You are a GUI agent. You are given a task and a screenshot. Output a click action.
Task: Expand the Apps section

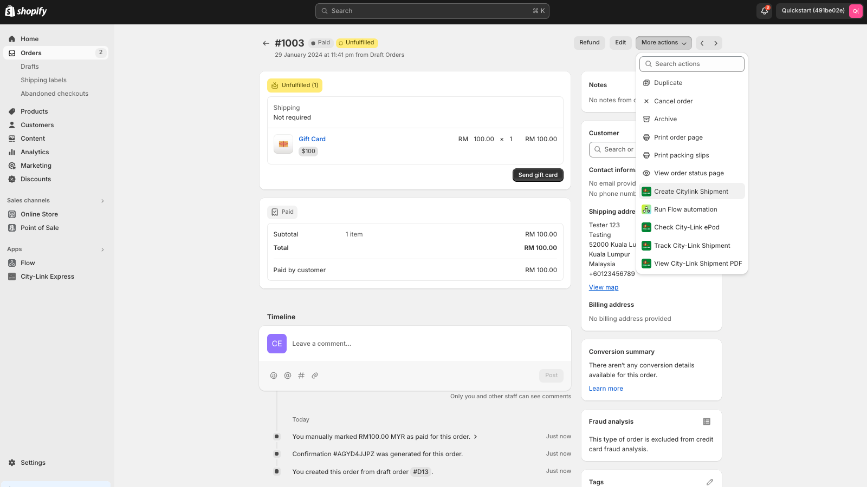pos(102,249)
